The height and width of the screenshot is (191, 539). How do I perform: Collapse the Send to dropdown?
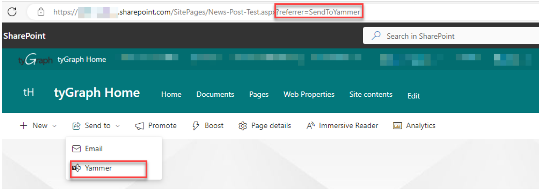tap(96, 126)
